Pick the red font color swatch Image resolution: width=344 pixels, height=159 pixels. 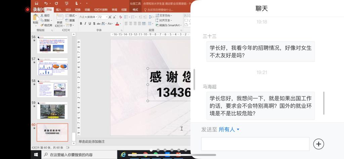117,24
